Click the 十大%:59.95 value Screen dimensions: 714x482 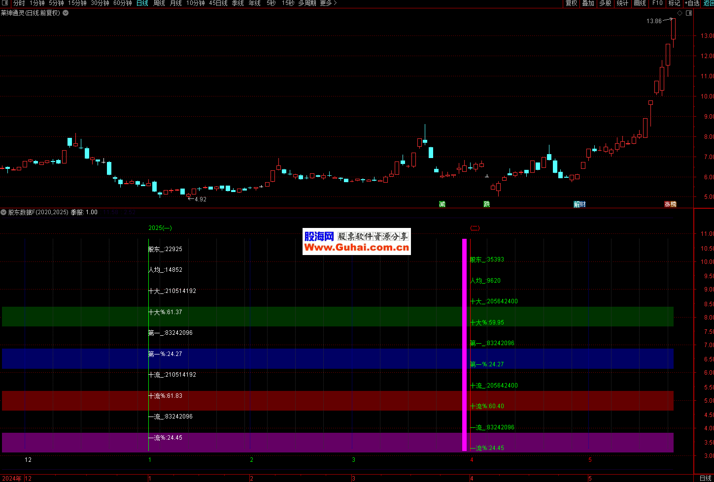point(487,322)
